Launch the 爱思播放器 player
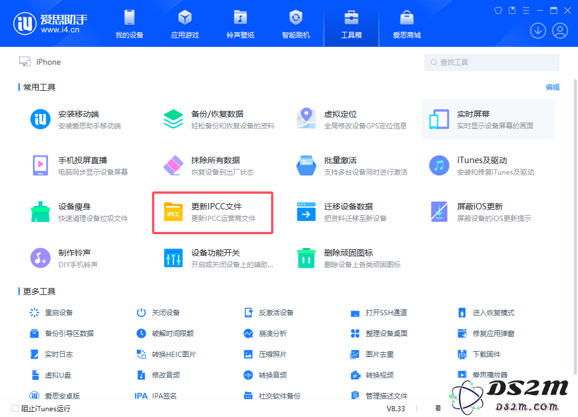Viewport: 578px width, 417px height. click(x=483, y=375)
